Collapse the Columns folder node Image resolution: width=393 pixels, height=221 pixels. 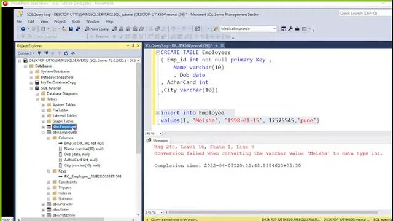coord(49,138)
